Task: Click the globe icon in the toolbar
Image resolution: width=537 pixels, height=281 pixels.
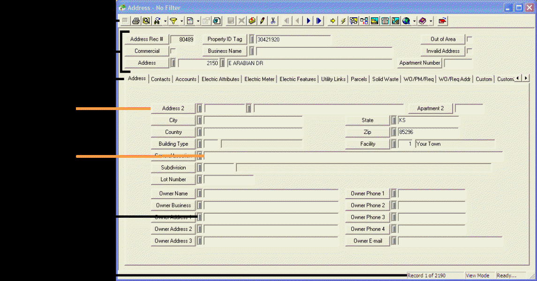Action: 406,21
